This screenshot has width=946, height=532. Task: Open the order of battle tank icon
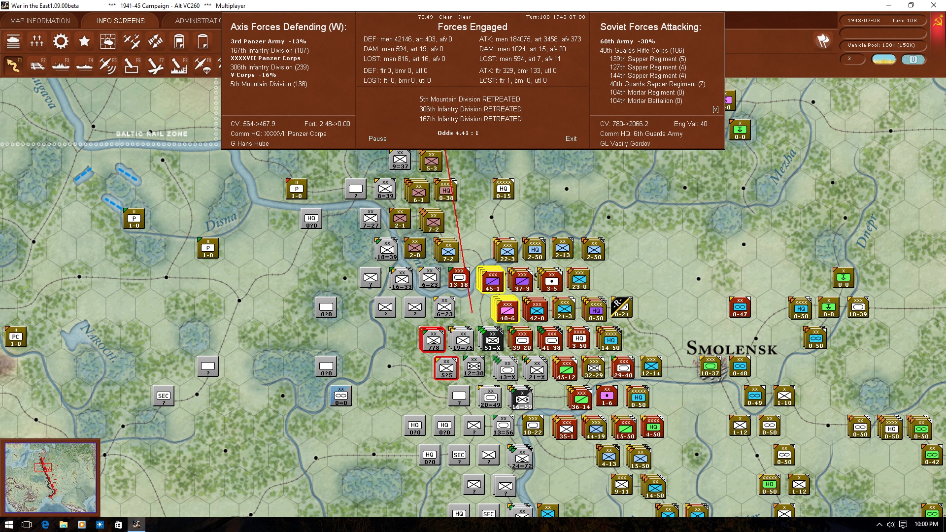13,41
